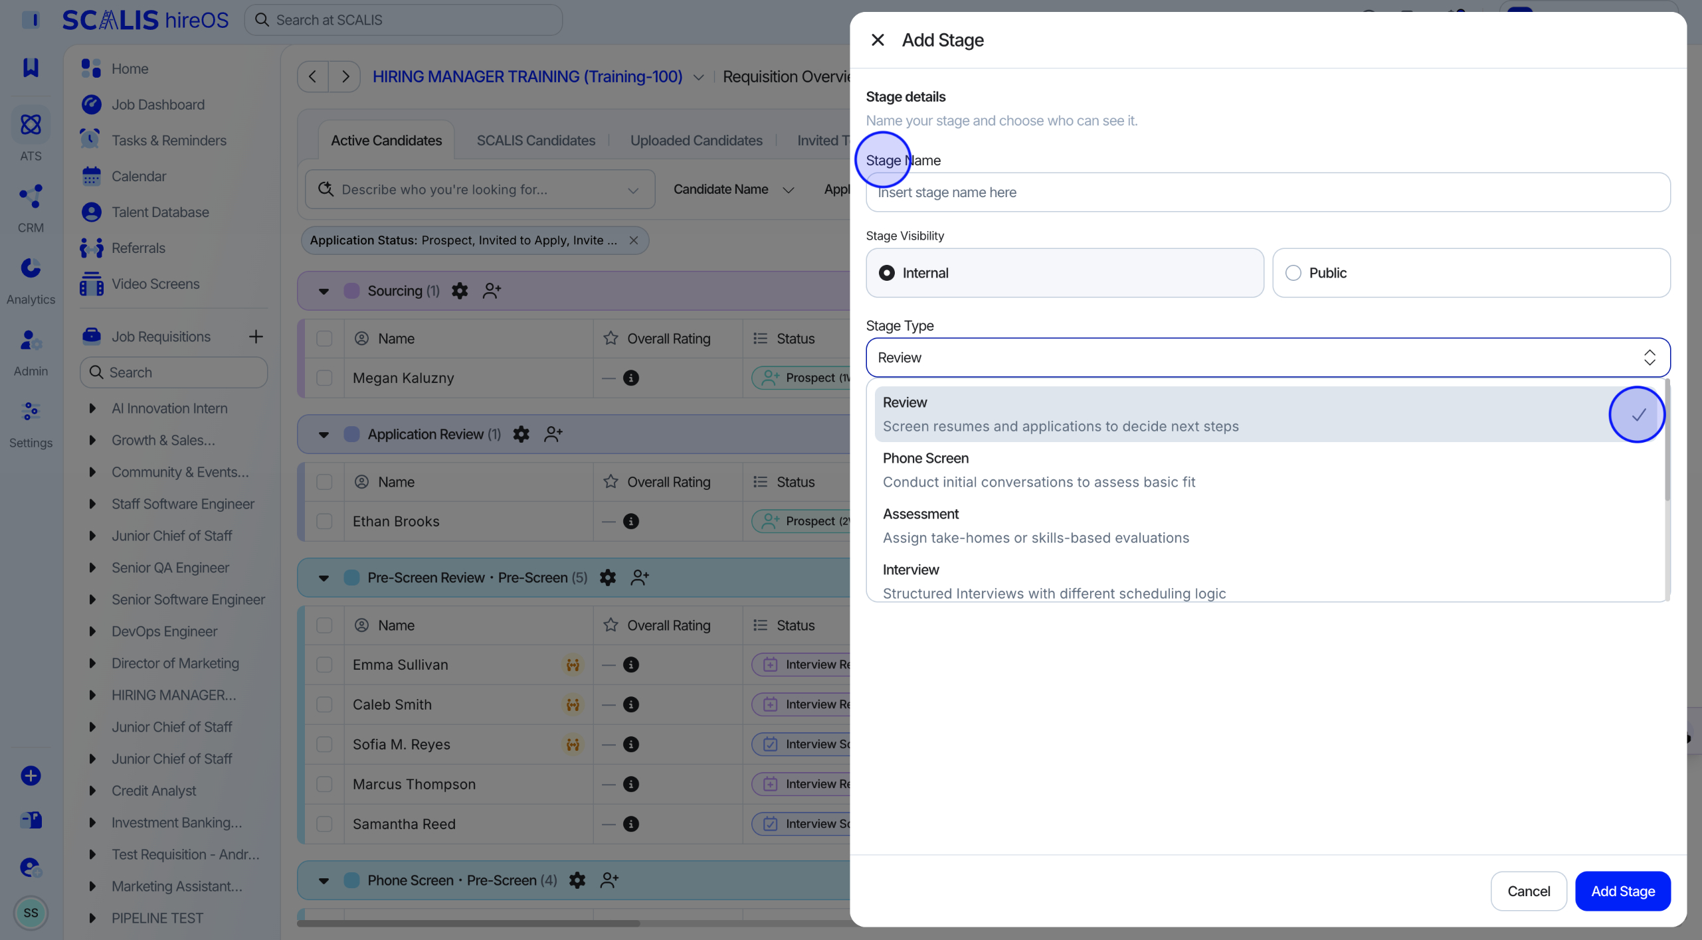The image size is (1702, 940).
Task: Switch to SCALIS Candidates tab
Action: [536, 140]
